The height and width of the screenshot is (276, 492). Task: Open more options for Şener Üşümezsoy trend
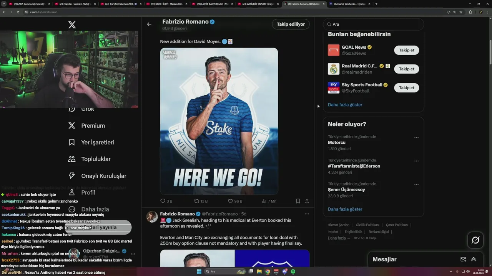point(416,184)
